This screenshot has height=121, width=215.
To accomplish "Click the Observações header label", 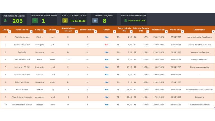I will pyautogui.click(x=199, y=29).
